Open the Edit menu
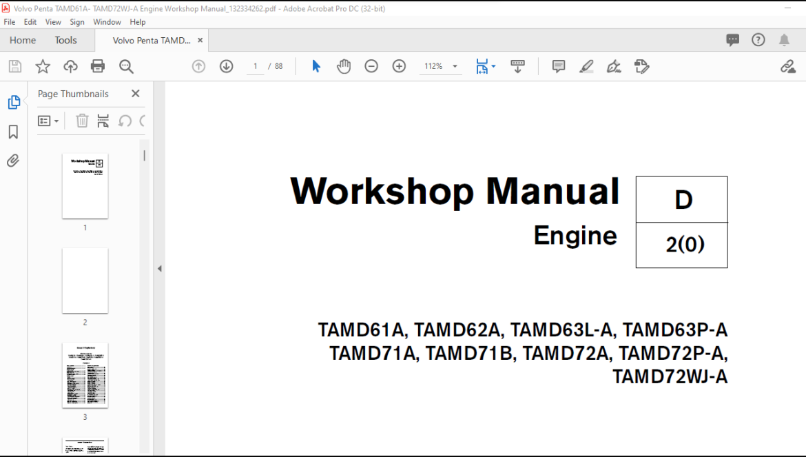Image resolution: width=806 pixels, height=457 pixels. [x=30, y=22]
